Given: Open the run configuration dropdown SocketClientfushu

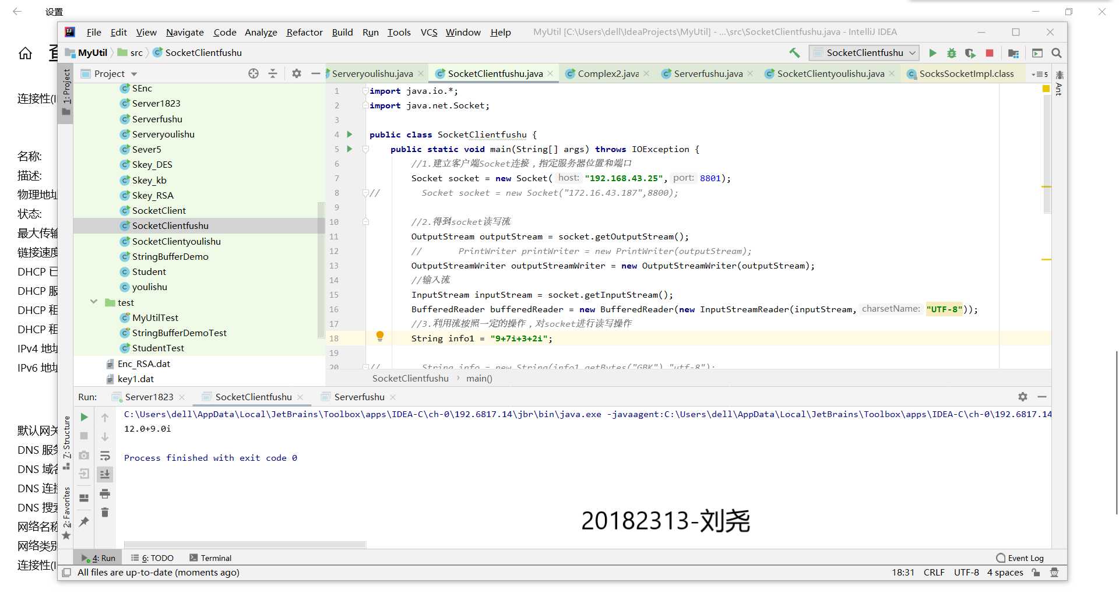Looking at the screenshot, I should (x=864, y=53).
